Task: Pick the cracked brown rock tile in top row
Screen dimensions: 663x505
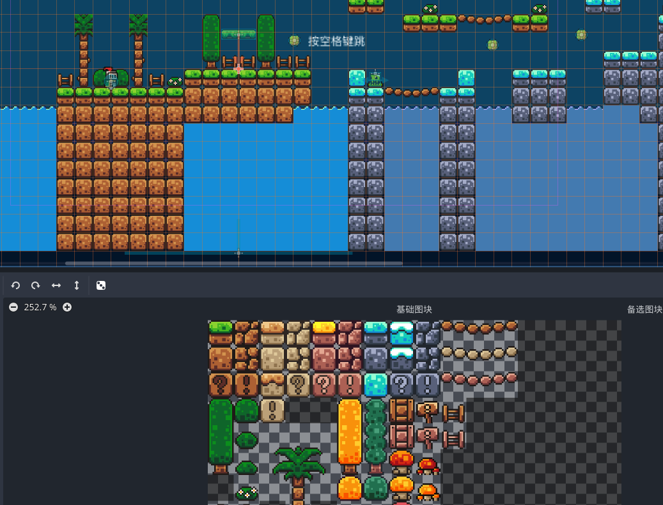Action: click(x=247, y=333)
